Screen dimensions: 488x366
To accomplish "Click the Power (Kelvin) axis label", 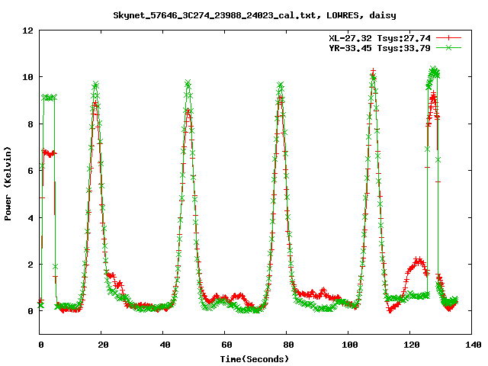I will click(8, 184).
